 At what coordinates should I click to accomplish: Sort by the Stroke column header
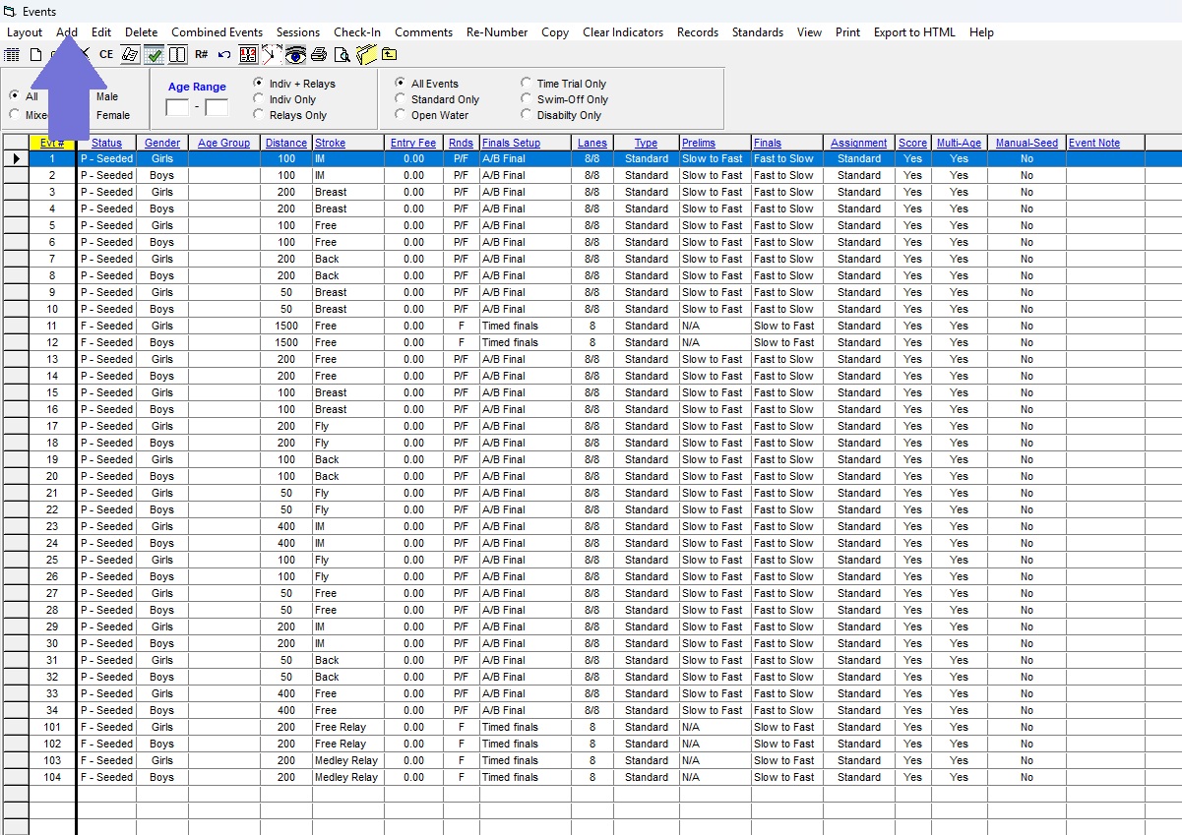(348, 143)
